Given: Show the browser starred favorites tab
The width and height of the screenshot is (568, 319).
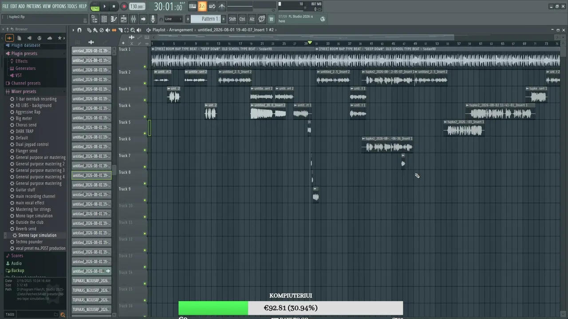Looking at the screenshot, I should pos(59,38).
